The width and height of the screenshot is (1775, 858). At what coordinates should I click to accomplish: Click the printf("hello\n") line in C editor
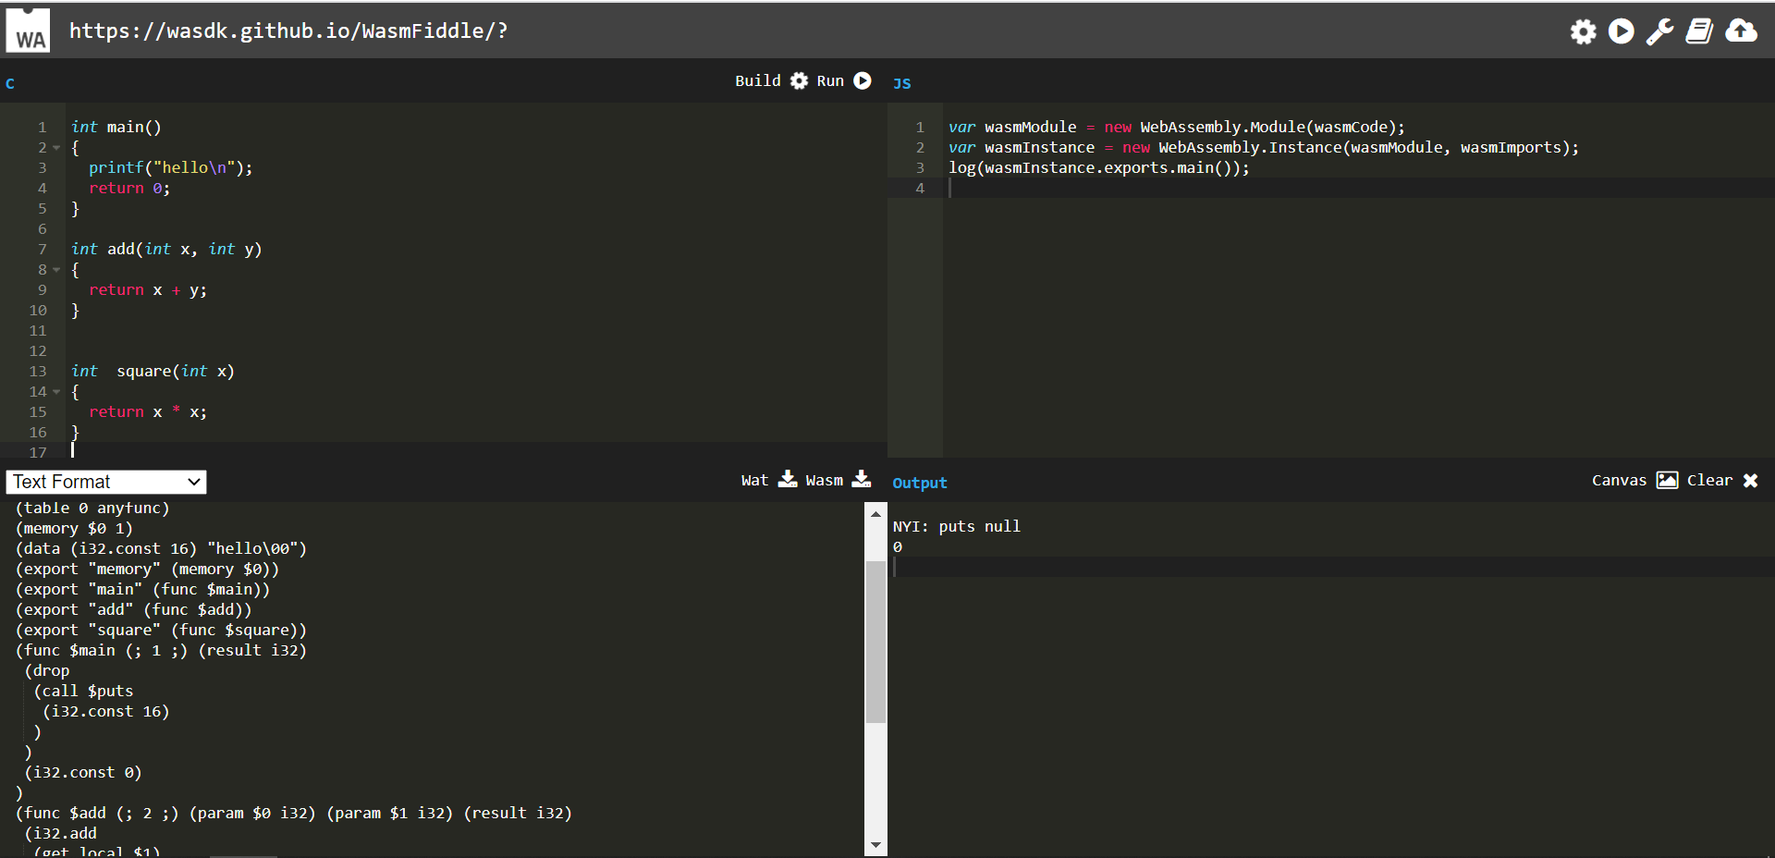click(171, 167)
